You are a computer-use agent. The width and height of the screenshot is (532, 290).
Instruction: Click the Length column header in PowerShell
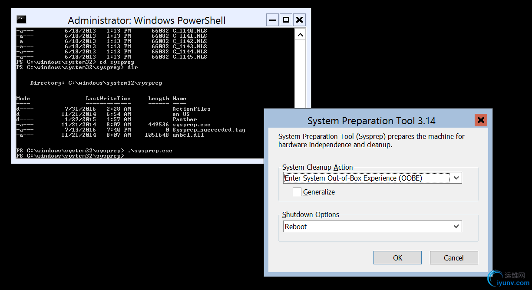159,99
